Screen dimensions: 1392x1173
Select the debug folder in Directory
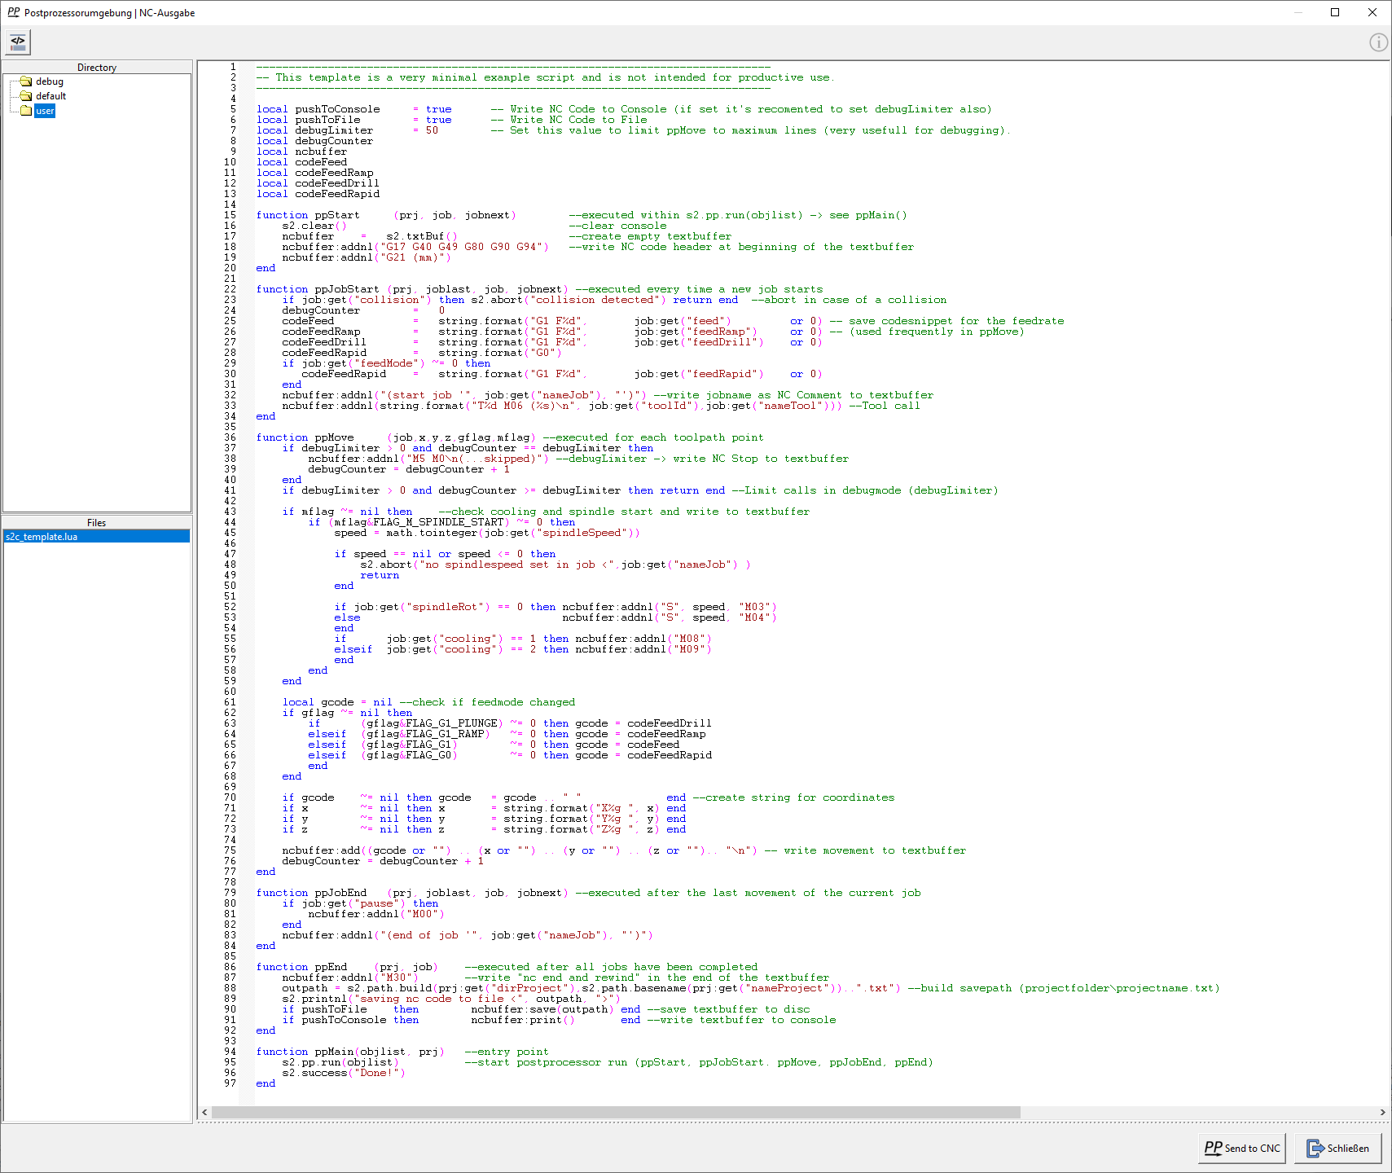(49, 81)
